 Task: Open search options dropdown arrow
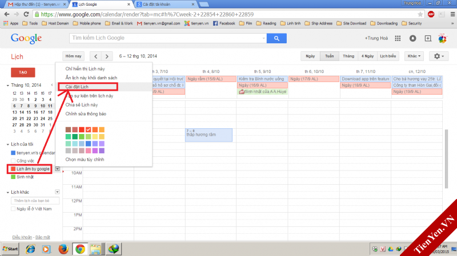[x=263, y=38]
